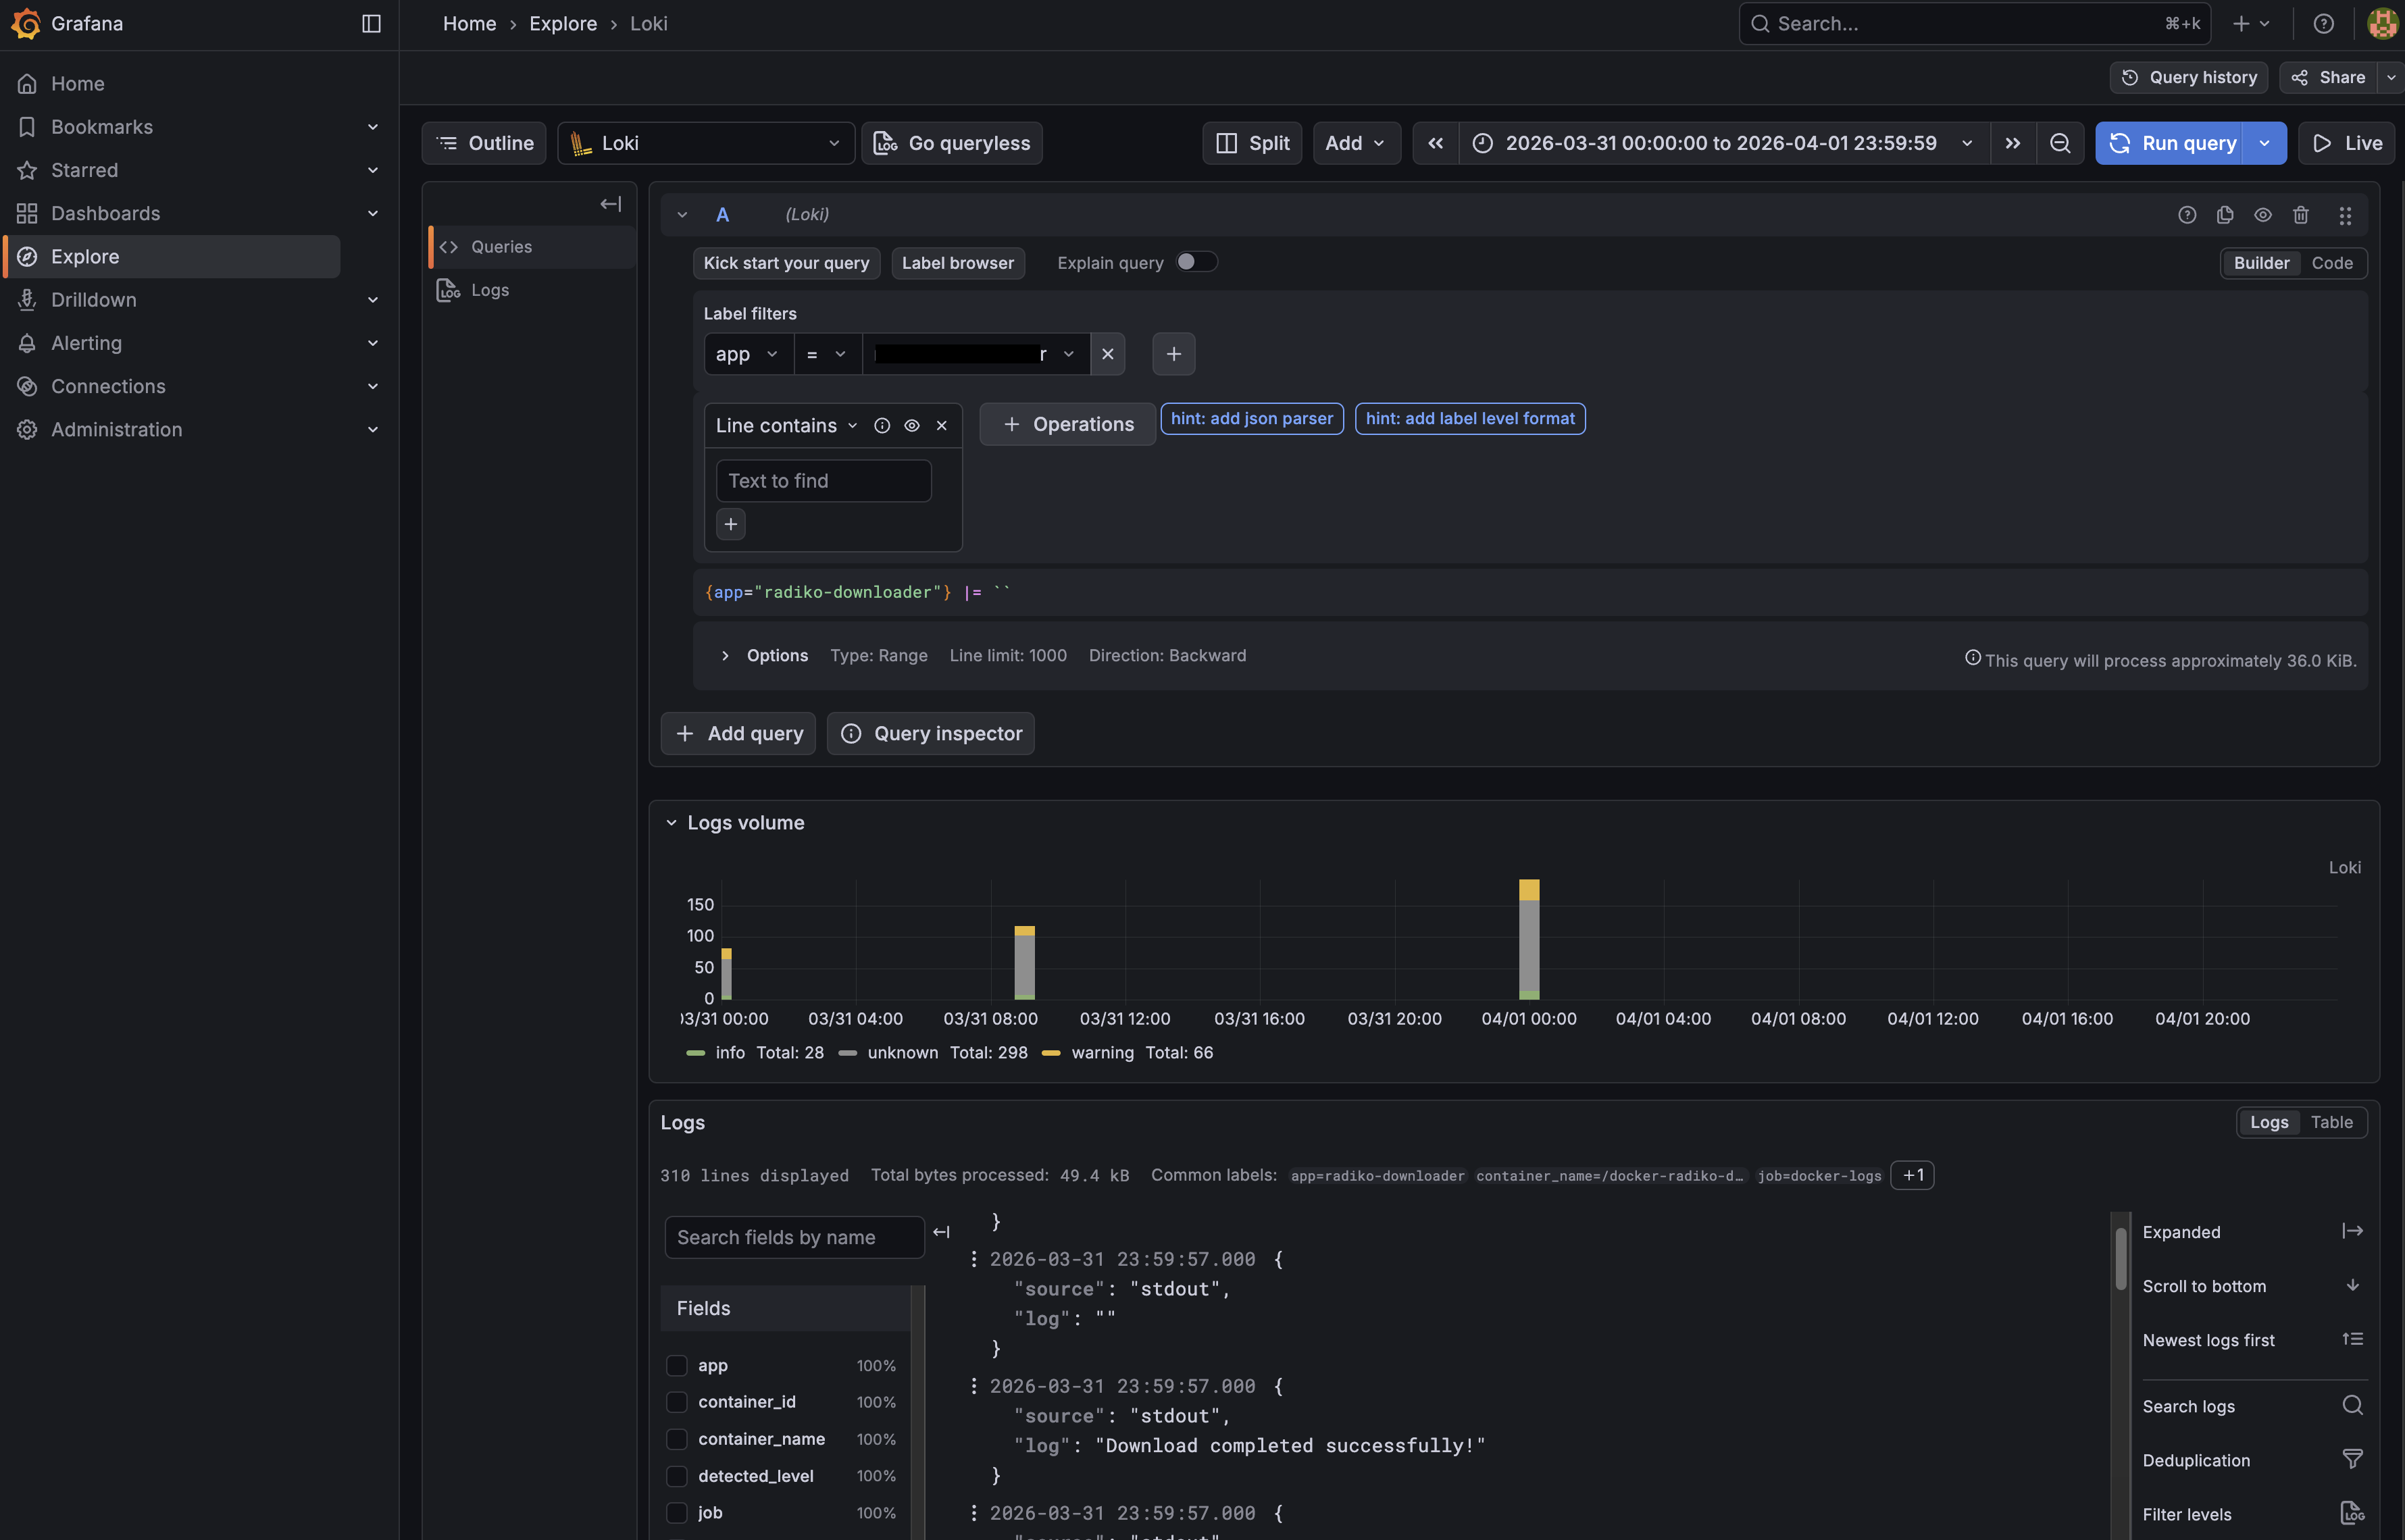Click the Scroll to bottom arrow icon
Image resolution: width=2405 pixels, height=1540 pixels.
(x=2352, y=1285)
